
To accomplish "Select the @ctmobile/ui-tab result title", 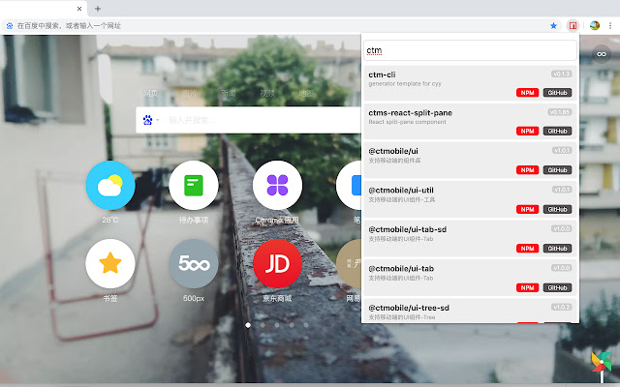I will (x=401, y=269).
